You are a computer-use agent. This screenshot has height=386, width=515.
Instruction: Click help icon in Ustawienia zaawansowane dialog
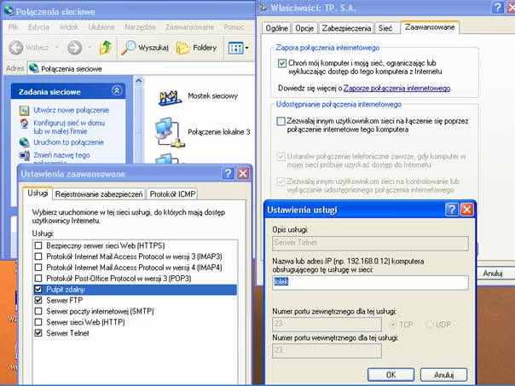[x=229, y=173]
